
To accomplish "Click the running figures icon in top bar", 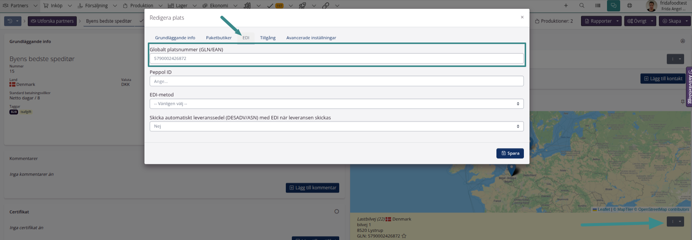I will 247,6.
